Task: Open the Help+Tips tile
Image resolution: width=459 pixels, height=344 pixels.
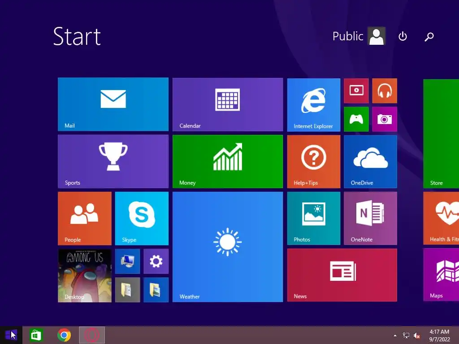Action: click(x=313, y=161)
